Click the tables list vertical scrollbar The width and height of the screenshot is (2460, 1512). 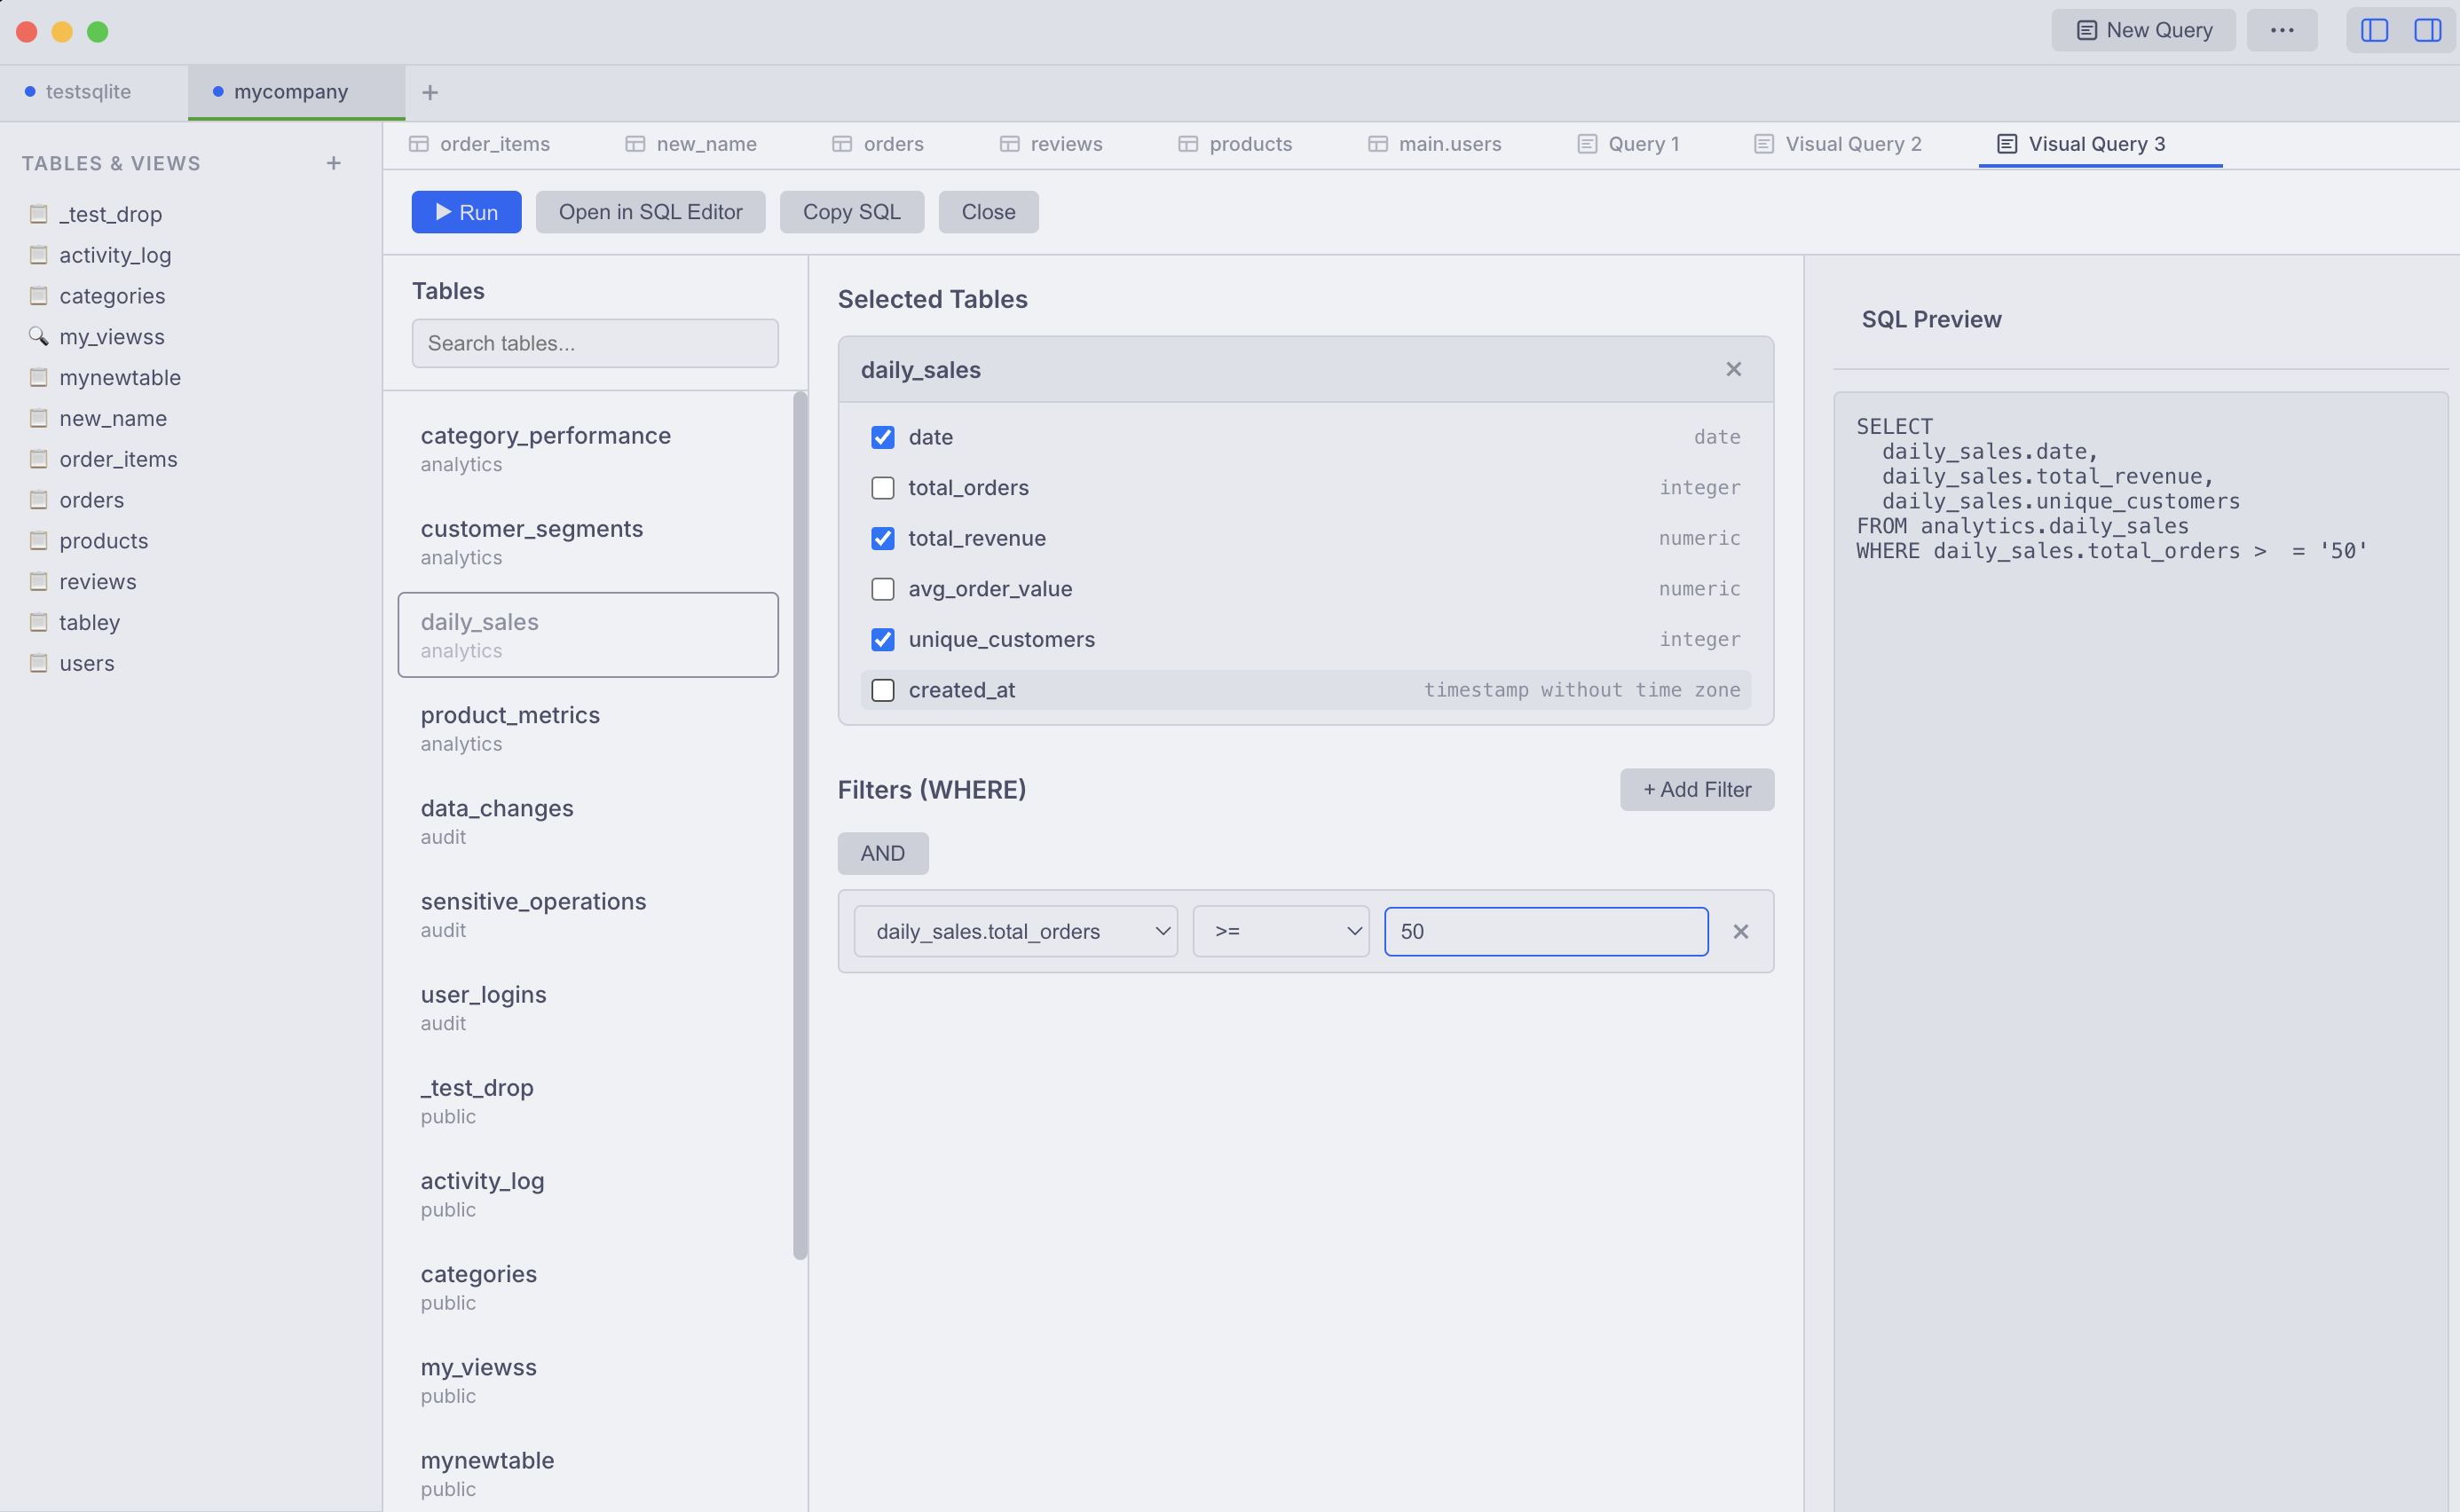click(x=799, y=825)
